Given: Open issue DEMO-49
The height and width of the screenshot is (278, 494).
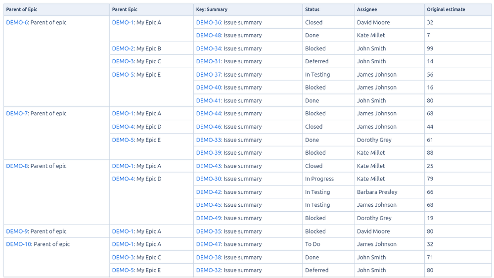Looking at the screenshot, I should (x=209, y=218).
